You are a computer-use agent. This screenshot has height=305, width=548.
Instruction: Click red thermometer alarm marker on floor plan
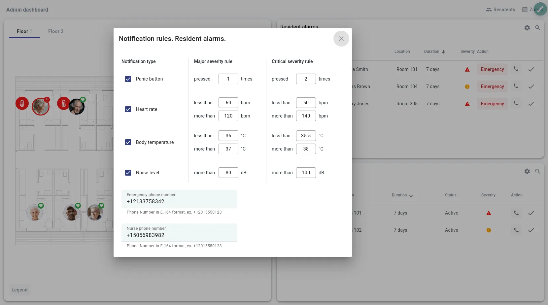pos(22,104)
